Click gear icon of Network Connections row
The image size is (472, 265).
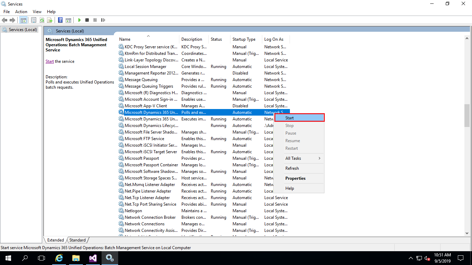(121, 224)
